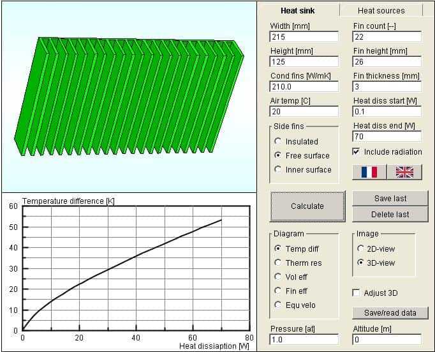The width and height of the screenshot is (435, 352).
Task: Click the 'Heat dissiaption [W]' axis label
Action: coord(214,346)
